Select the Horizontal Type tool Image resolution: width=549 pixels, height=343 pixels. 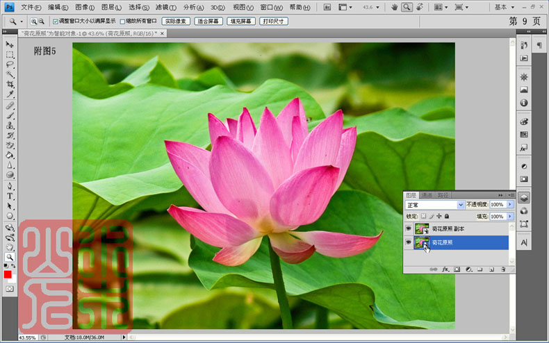10,196
